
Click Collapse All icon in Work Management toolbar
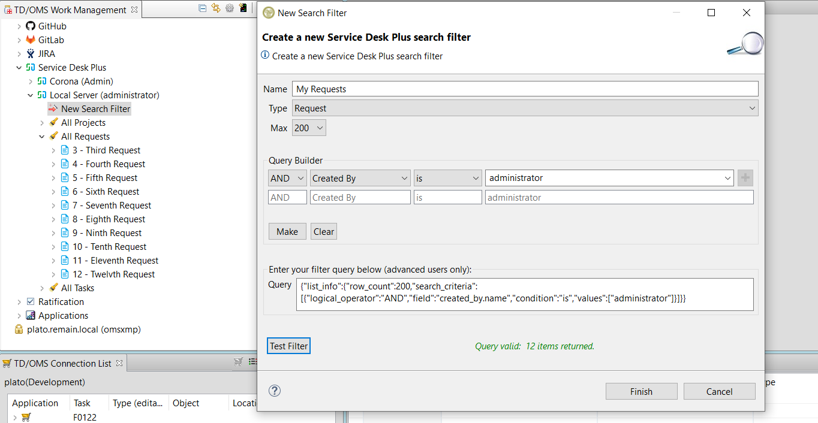203,8
